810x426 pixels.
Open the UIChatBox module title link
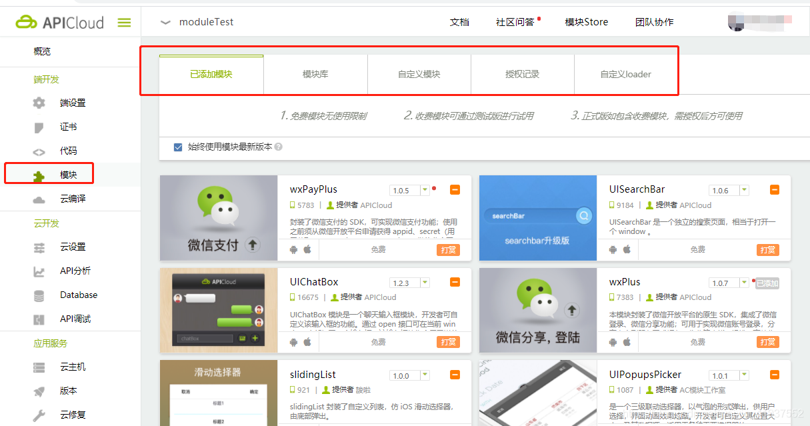[314, 282]
